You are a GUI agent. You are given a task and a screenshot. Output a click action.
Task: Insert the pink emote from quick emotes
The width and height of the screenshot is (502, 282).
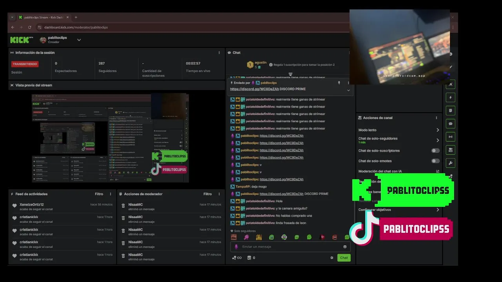coord(246,237)
